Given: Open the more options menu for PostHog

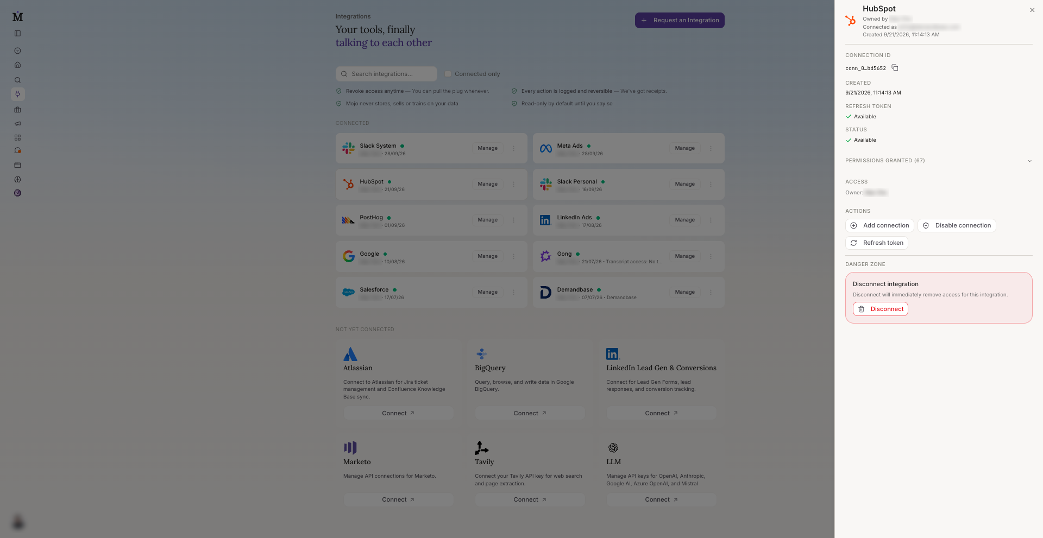Looking at the screenshot, I should (513, 220).
